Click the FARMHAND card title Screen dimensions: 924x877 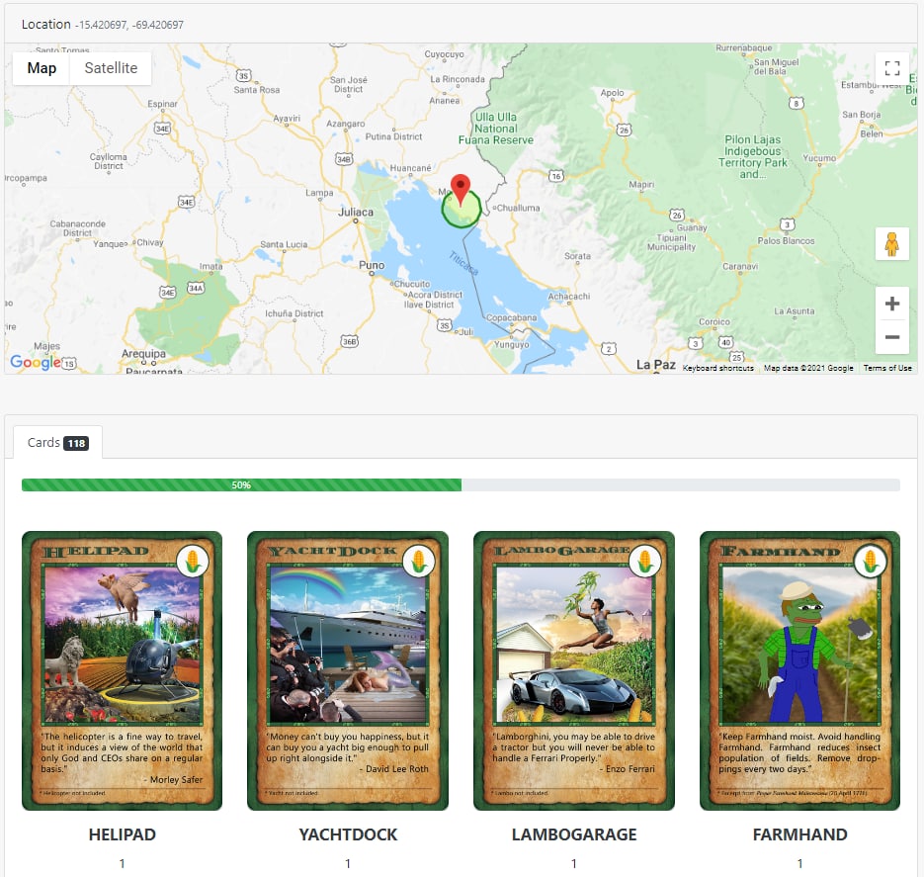click(799, 834)
